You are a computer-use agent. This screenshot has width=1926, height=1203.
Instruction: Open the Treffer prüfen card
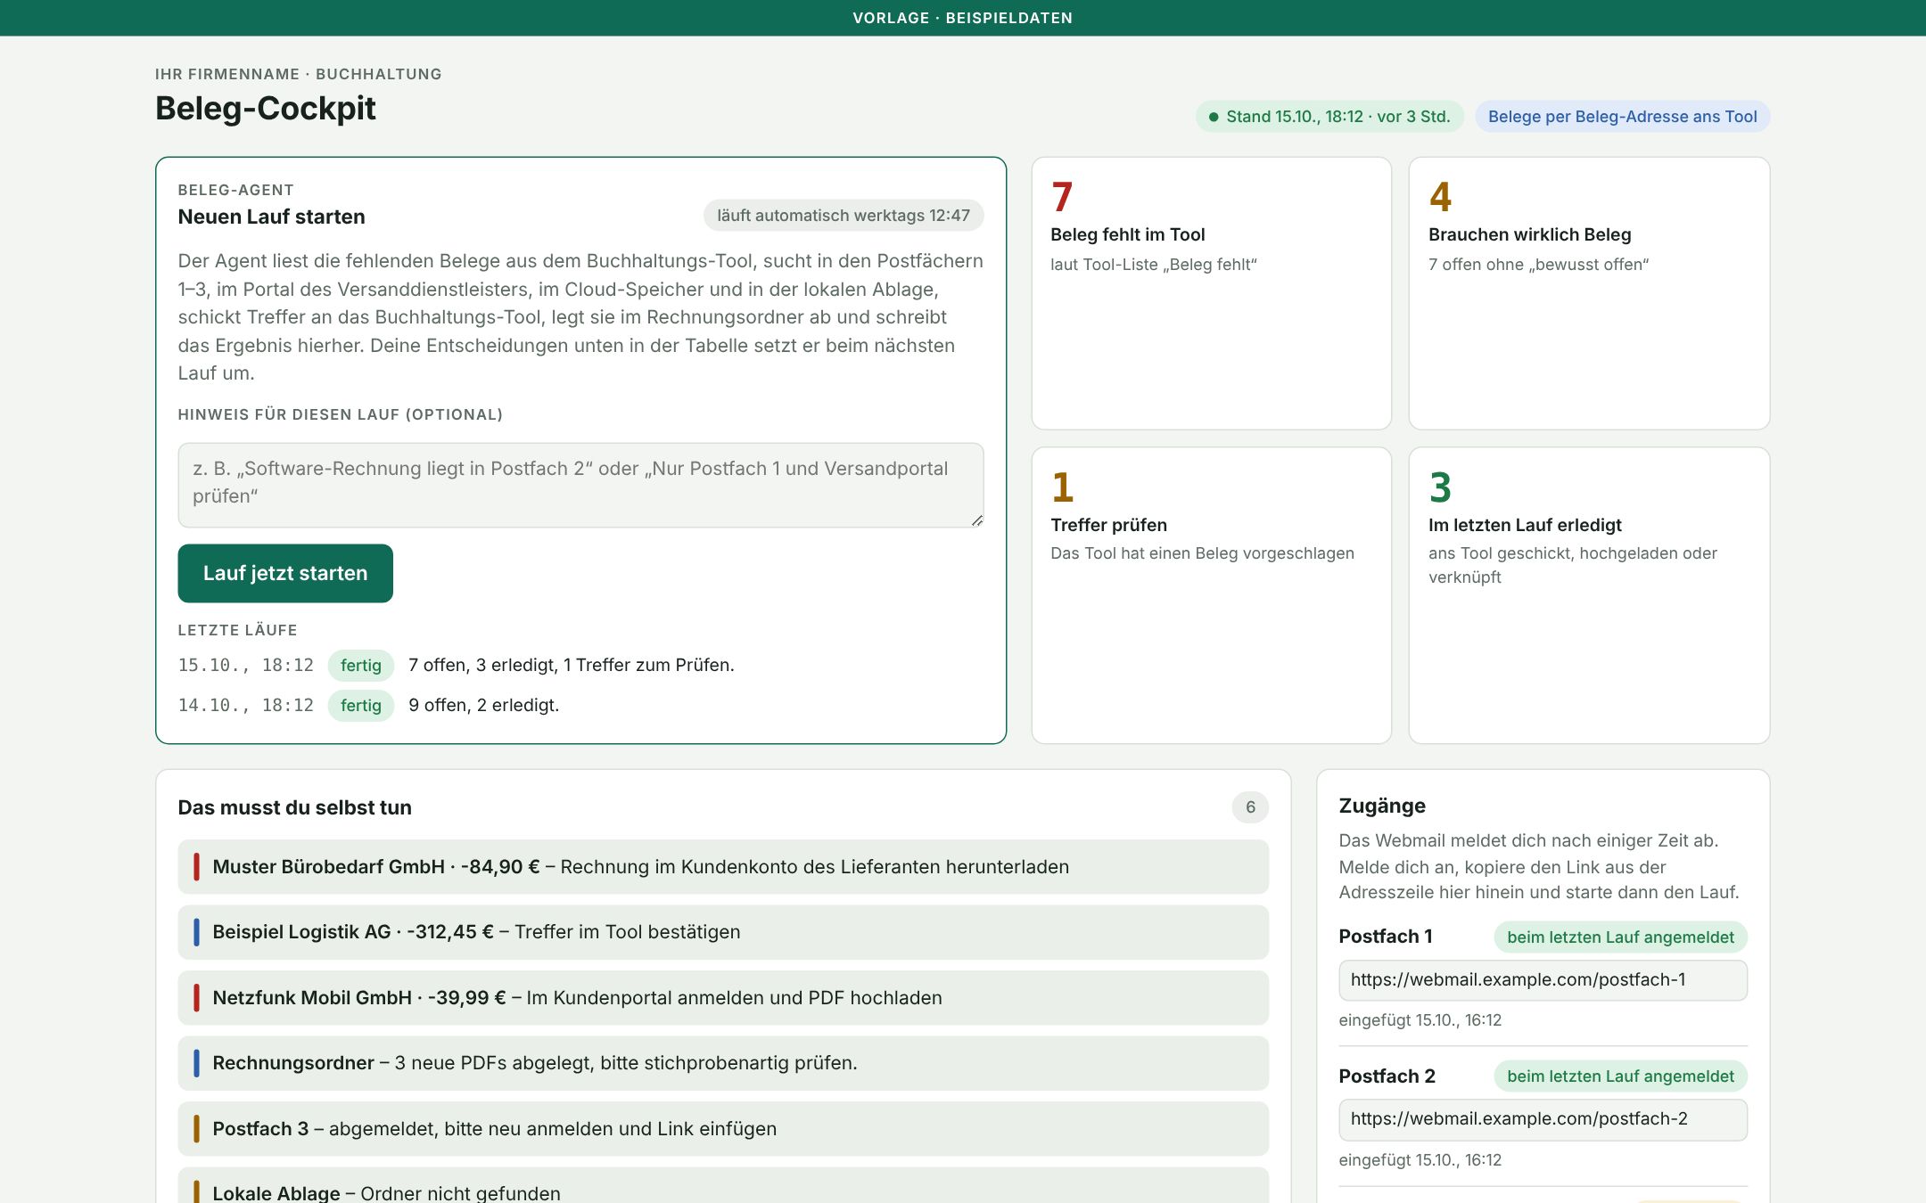[x=1212, y=595]
